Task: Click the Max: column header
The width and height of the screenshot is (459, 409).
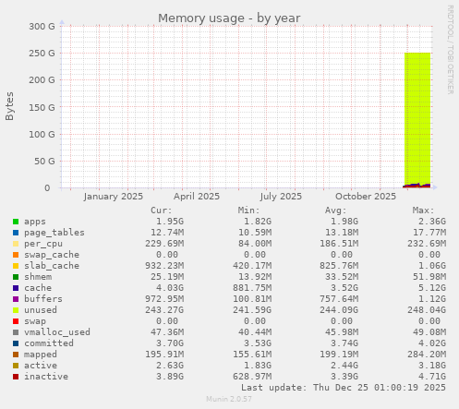Action: (423, 211)
